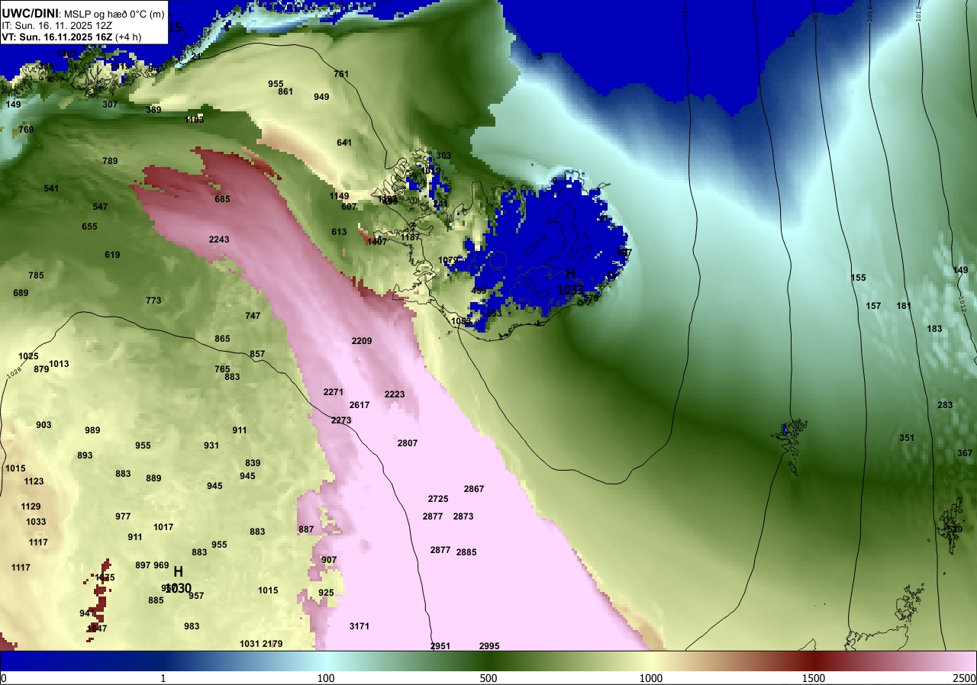
Task: Select the IT: Sun. 16. 11. 2025 12Z line
Action: tap(57, 25)
